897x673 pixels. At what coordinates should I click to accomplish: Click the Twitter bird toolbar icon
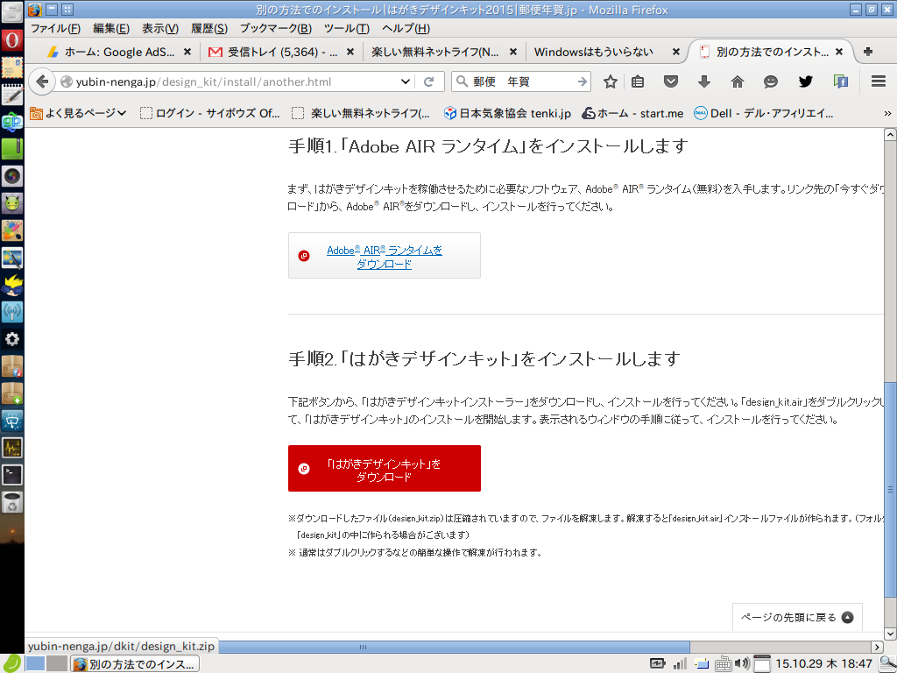click(806, 81)
